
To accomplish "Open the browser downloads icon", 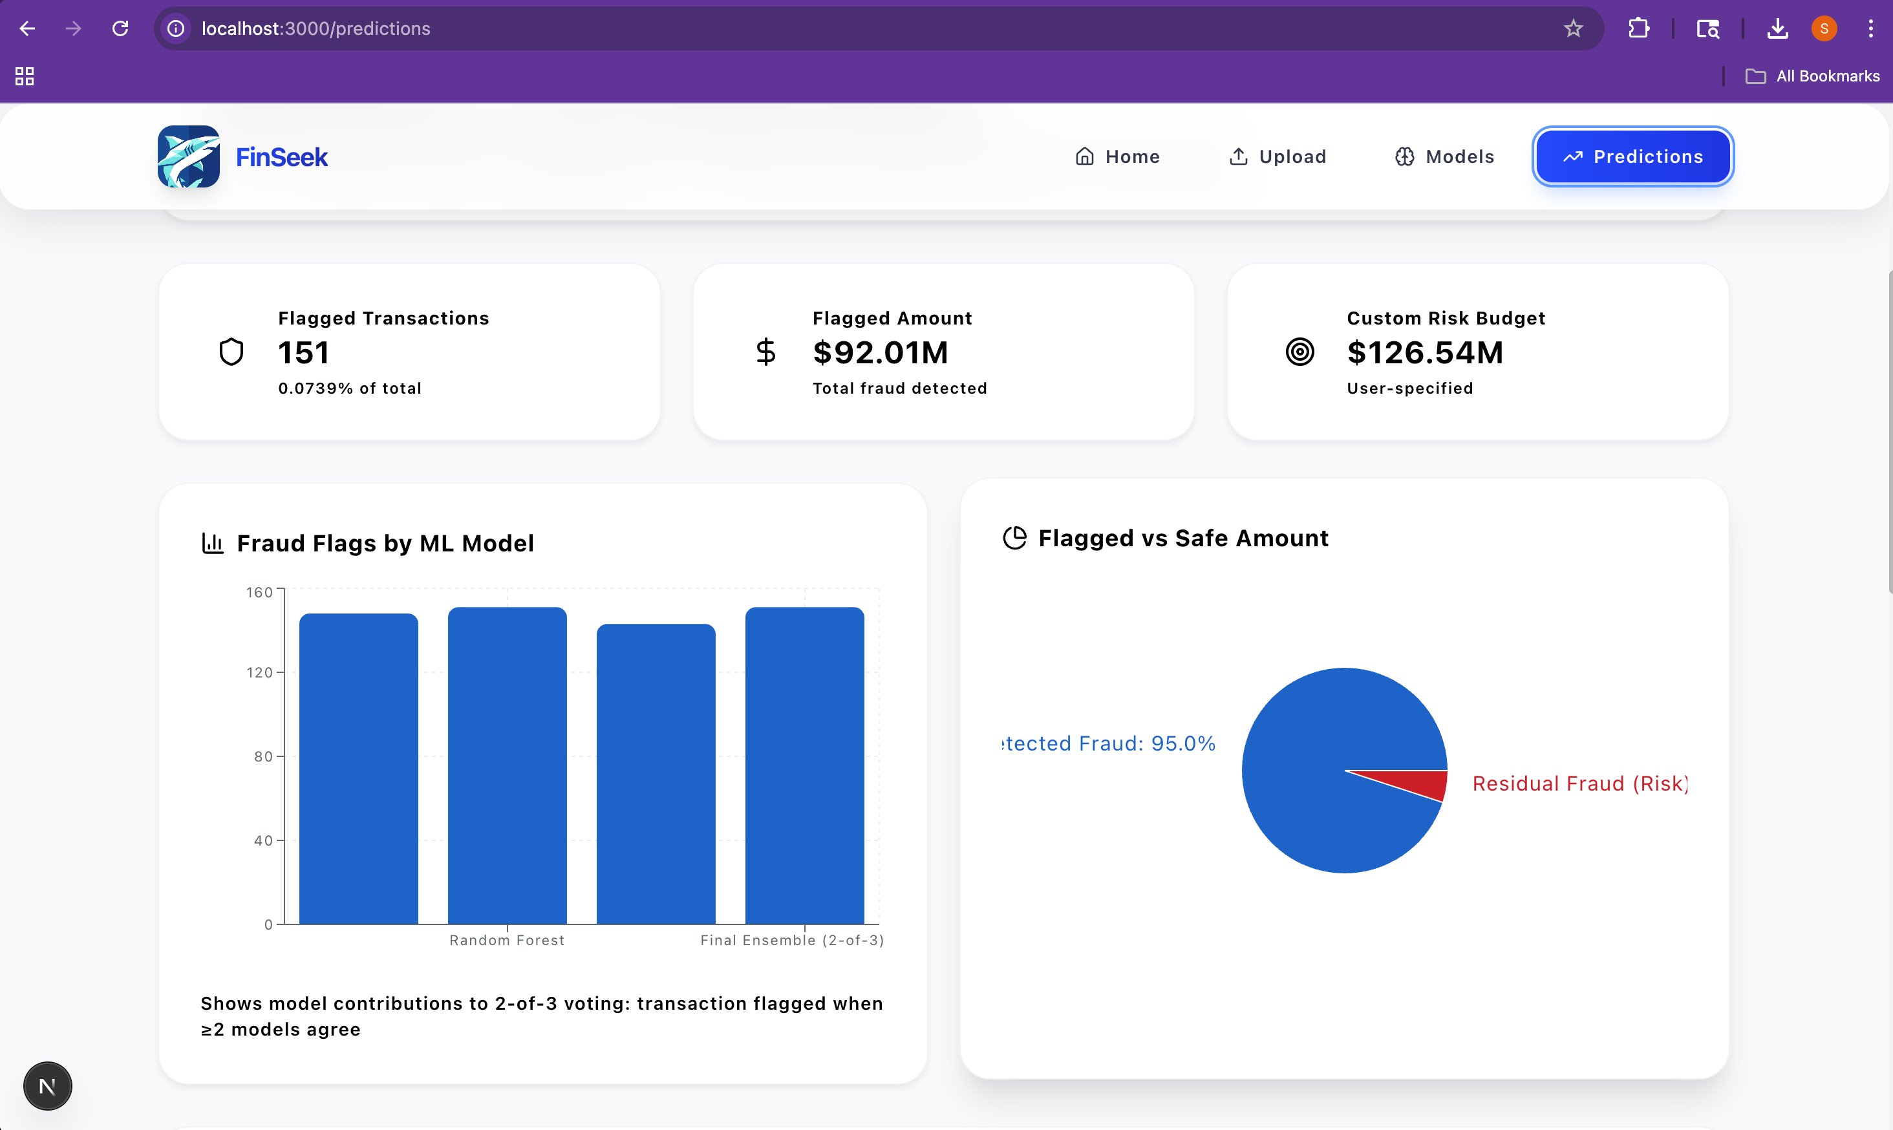I will [x=1777, y=29].
